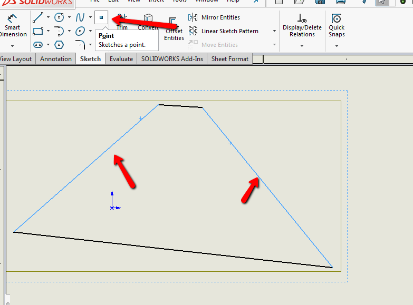Click the sketch point on right line

pyautogui.click(x=230, y=143)
